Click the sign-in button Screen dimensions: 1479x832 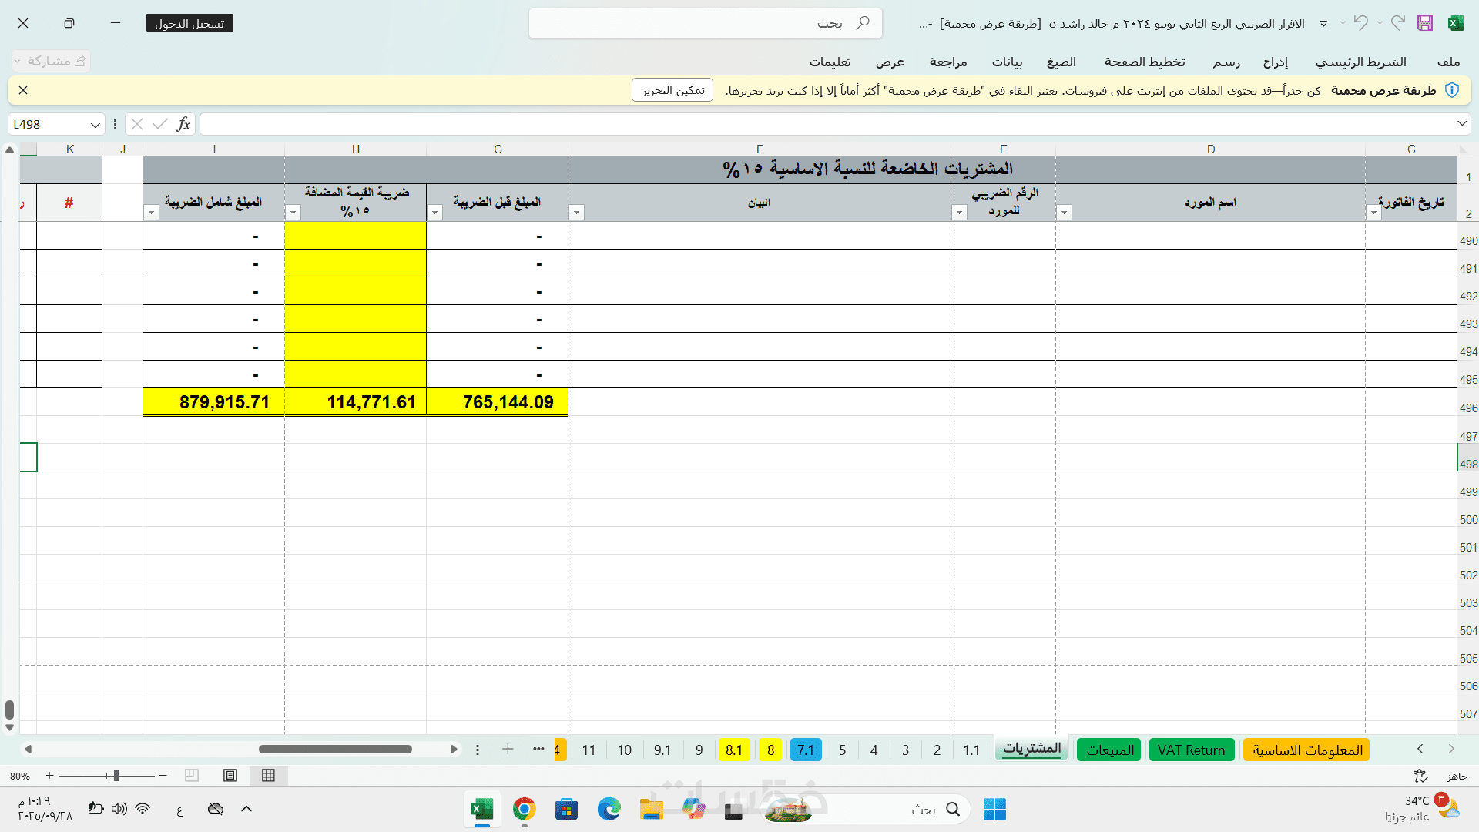tap(189, 23)
